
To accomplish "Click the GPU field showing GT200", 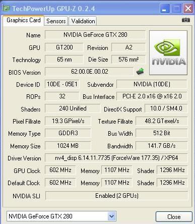I will click(64, 47).
